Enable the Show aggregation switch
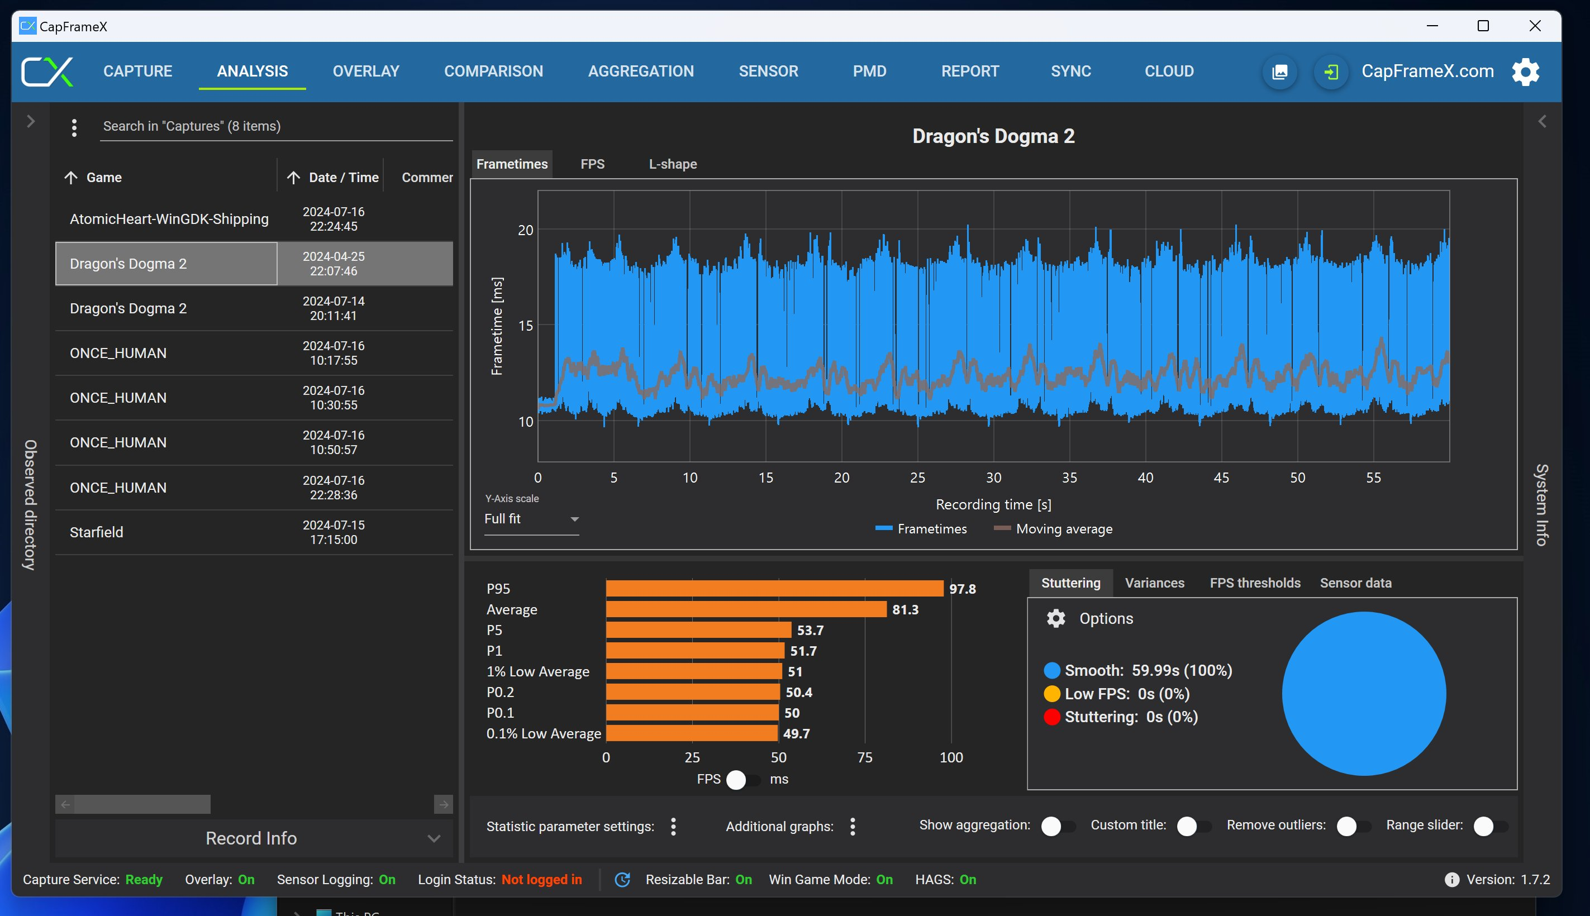 tap(1058, 826)
